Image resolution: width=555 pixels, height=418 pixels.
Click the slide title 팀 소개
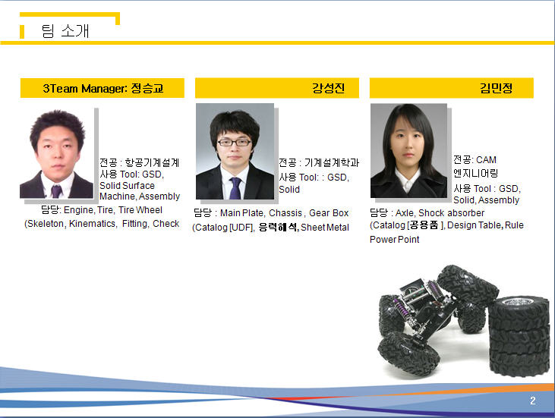[67, 30]
